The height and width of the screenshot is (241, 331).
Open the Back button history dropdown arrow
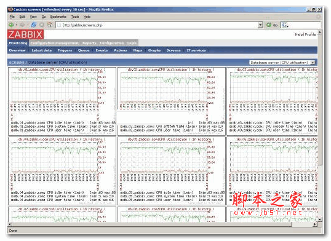tap(16, 25)
